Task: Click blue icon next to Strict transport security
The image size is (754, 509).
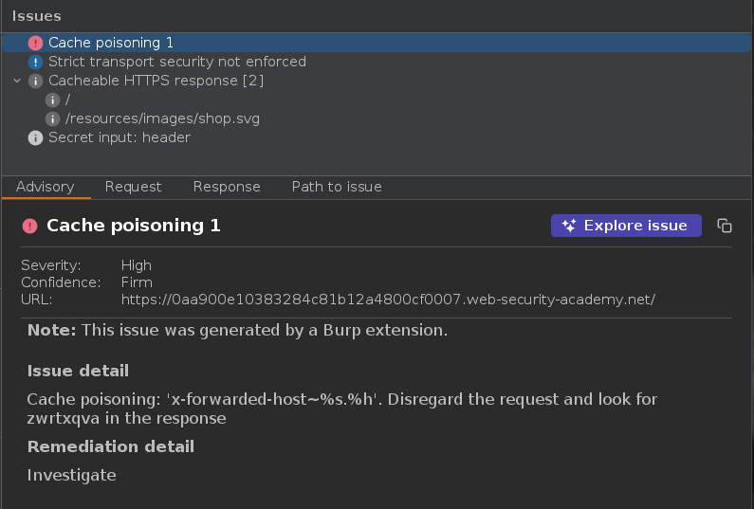Action: (35, 62)
